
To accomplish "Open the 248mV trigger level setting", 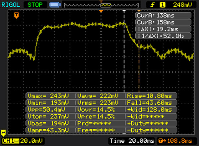I will click(182, 5).
